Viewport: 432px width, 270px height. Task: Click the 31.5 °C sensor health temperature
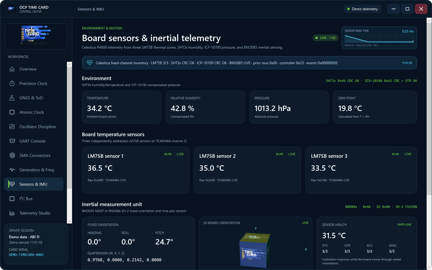[334, 235]
